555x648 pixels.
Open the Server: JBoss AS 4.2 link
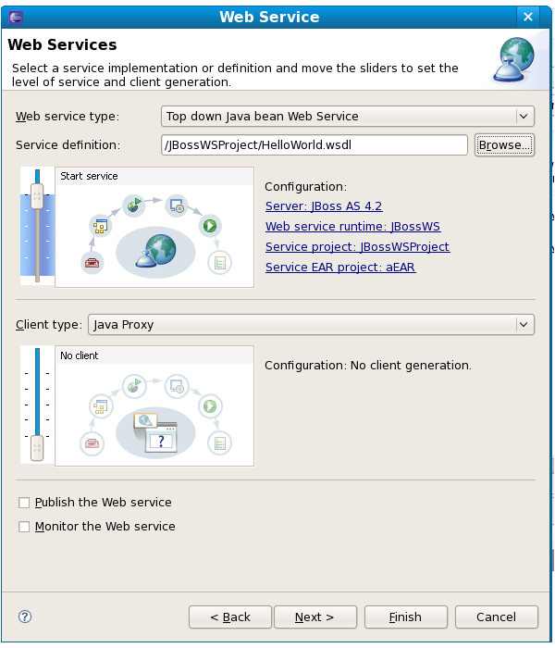point(323,206)
